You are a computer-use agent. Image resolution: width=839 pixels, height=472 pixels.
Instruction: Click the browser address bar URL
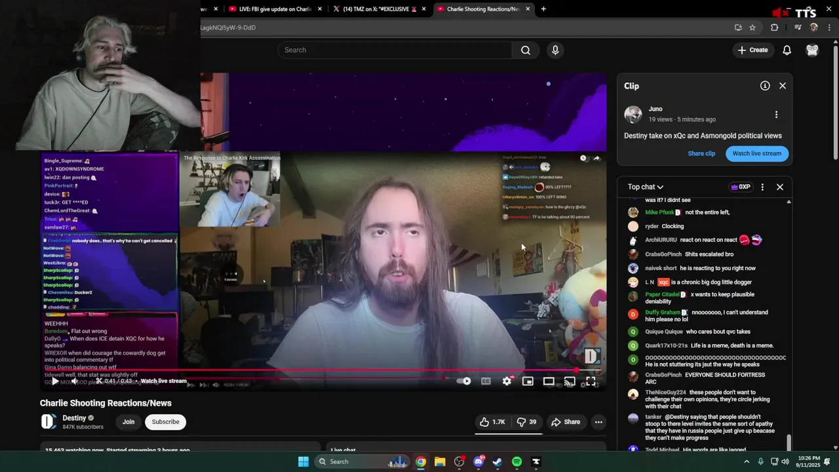228,28
